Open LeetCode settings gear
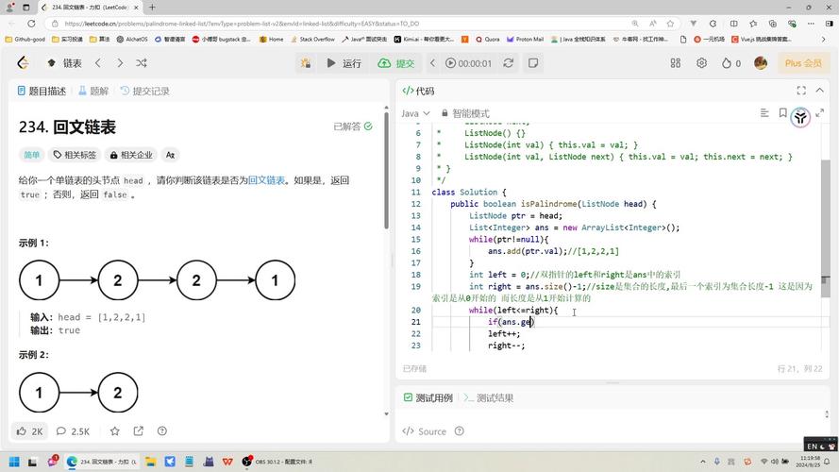Image resolution: width=839 pixels, height=472 pixels. pyautogui.click(x=701, y=63)
